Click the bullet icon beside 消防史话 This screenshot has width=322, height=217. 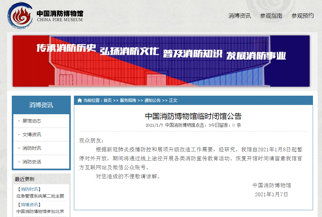click(19, 162)
